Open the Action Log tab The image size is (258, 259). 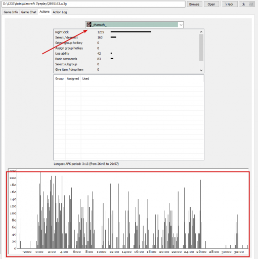pos(60,12)
